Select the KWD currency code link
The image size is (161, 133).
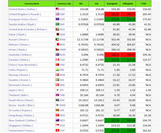pos(62,39)
